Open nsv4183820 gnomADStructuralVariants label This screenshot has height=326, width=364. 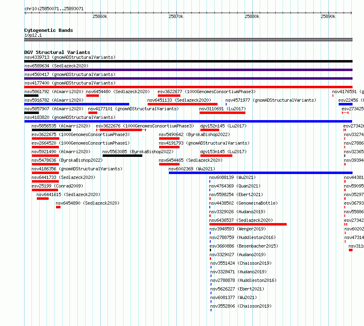(70, 117)
